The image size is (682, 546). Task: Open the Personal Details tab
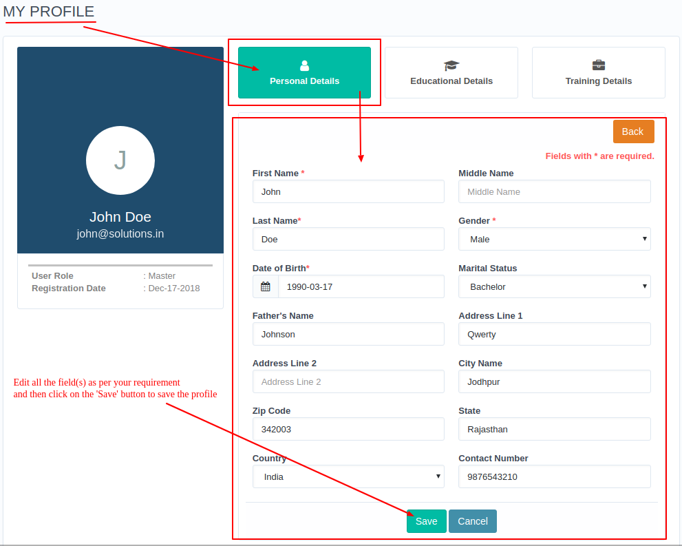pos(304,73)
